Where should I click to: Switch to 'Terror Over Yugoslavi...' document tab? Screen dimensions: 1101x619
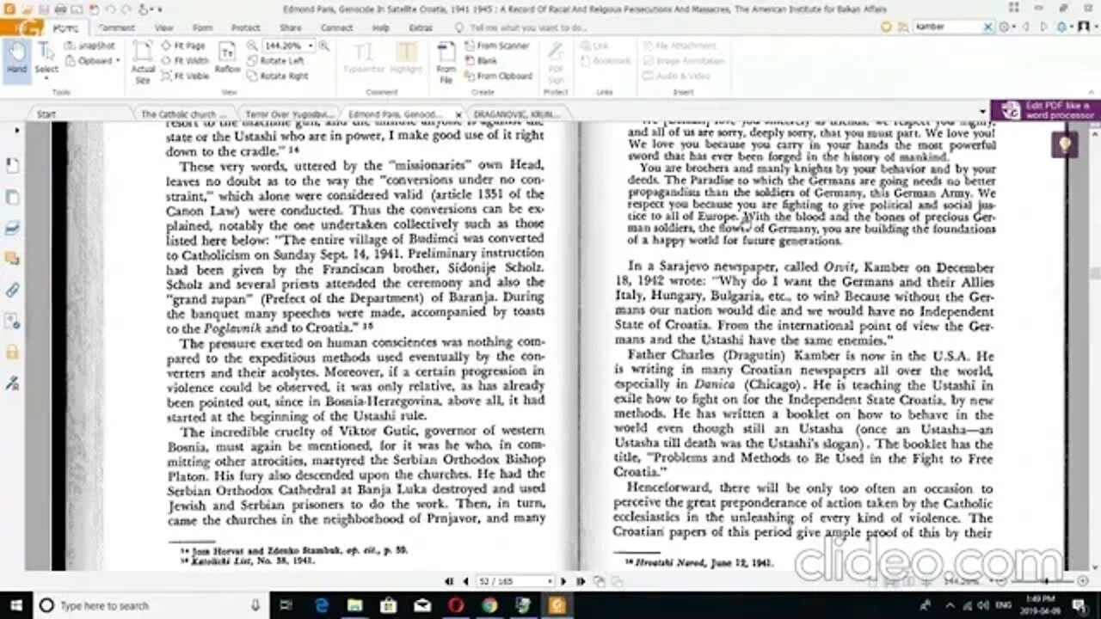coord(289,113)
